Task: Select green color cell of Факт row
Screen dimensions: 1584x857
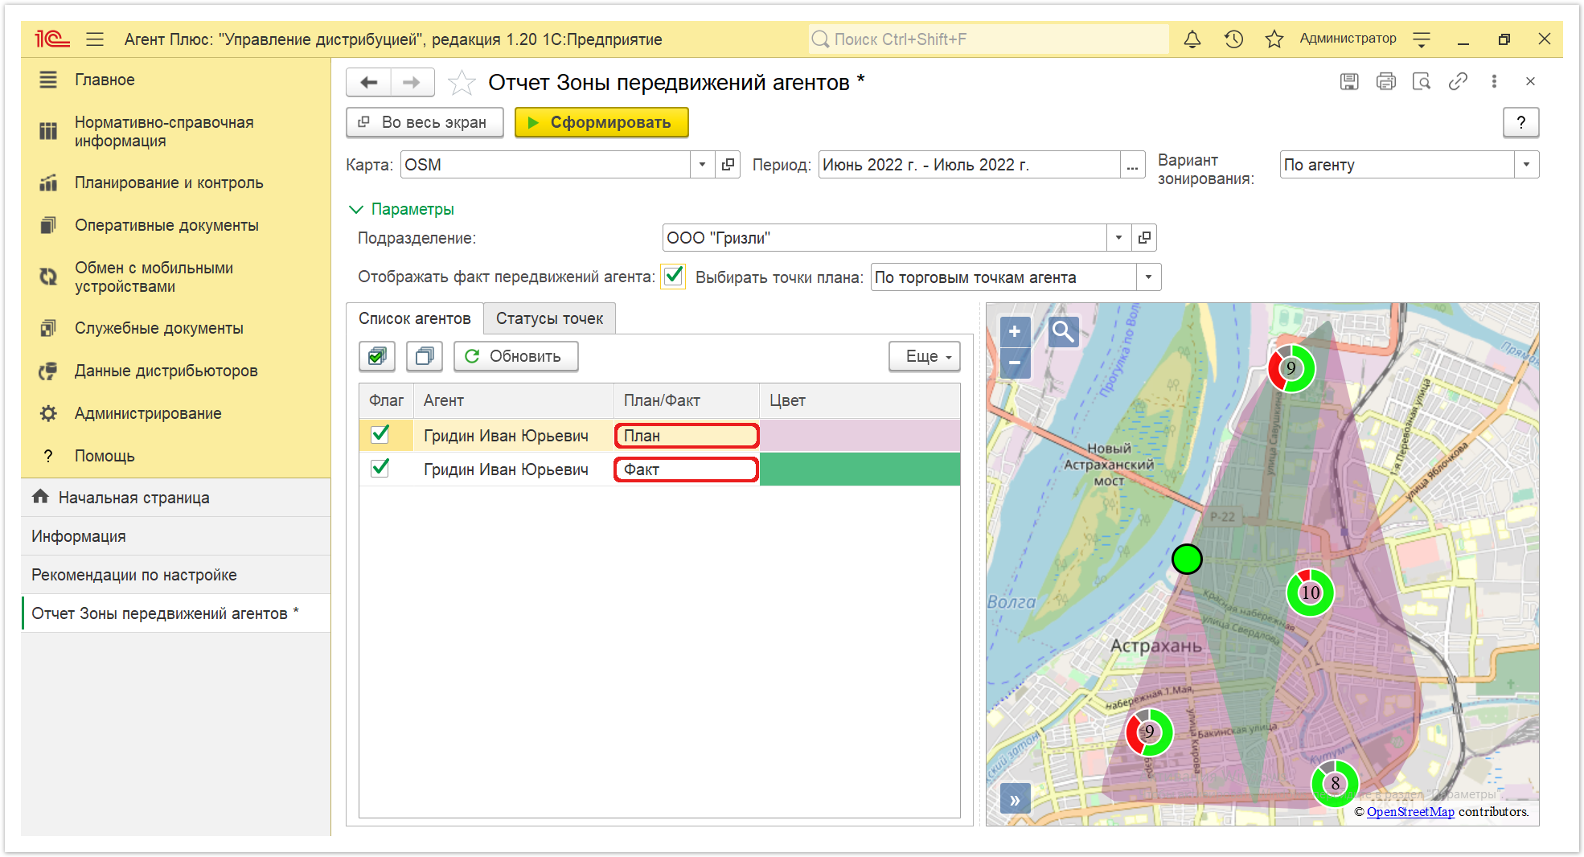Action: pos(860,469)
